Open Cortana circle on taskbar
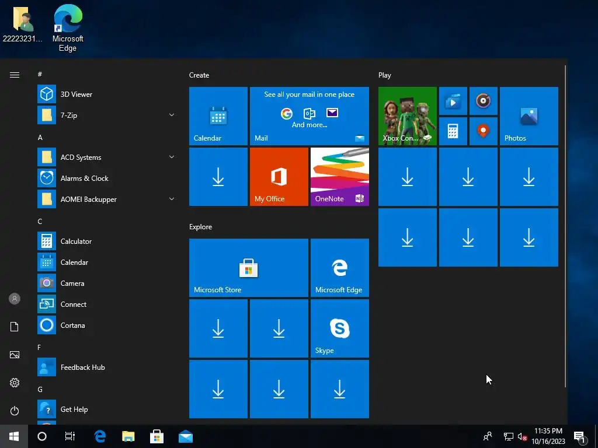This screenshot has width=598, height=448. click(x=42, y=436)
